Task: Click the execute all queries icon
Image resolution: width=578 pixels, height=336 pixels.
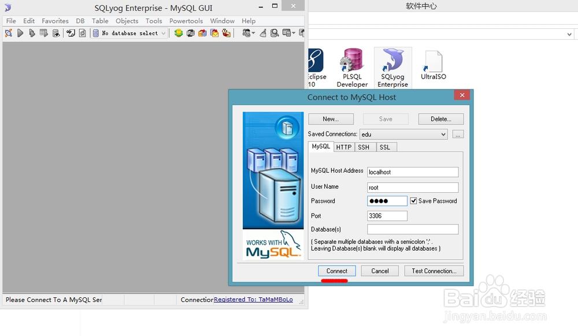Action: point(32,33)
